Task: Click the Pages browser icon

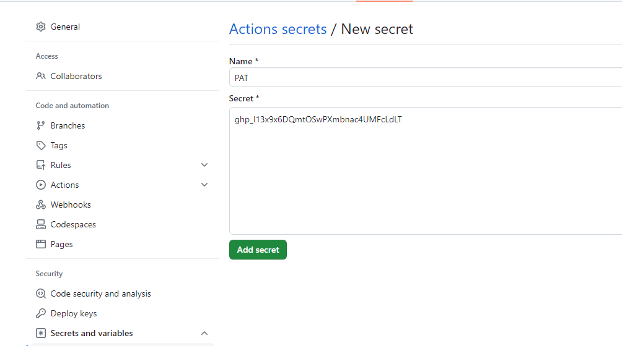Action: coord(41,244)
